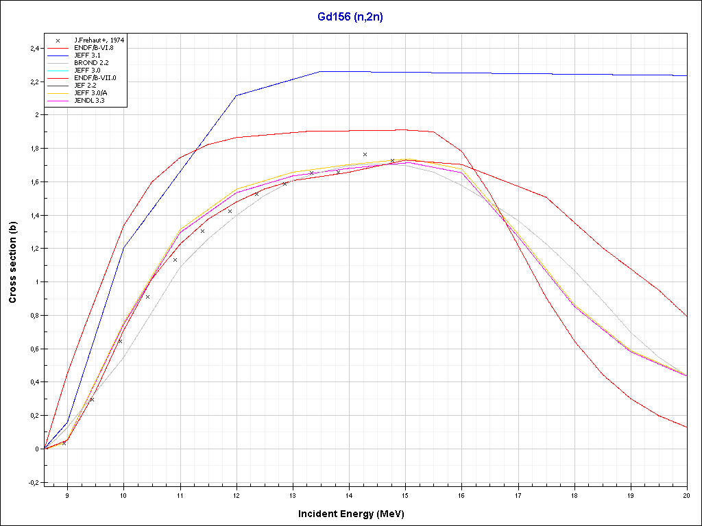Click the highest experimental data point marker
702x526 pixels.
click(x=365, y=155)
